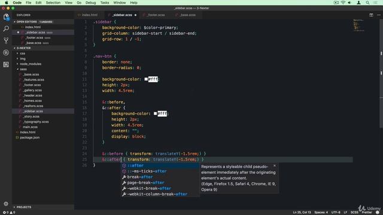Click the Spaces: 4 indentation setting
This screenshot has height=215, width=383.
(321, 213)
